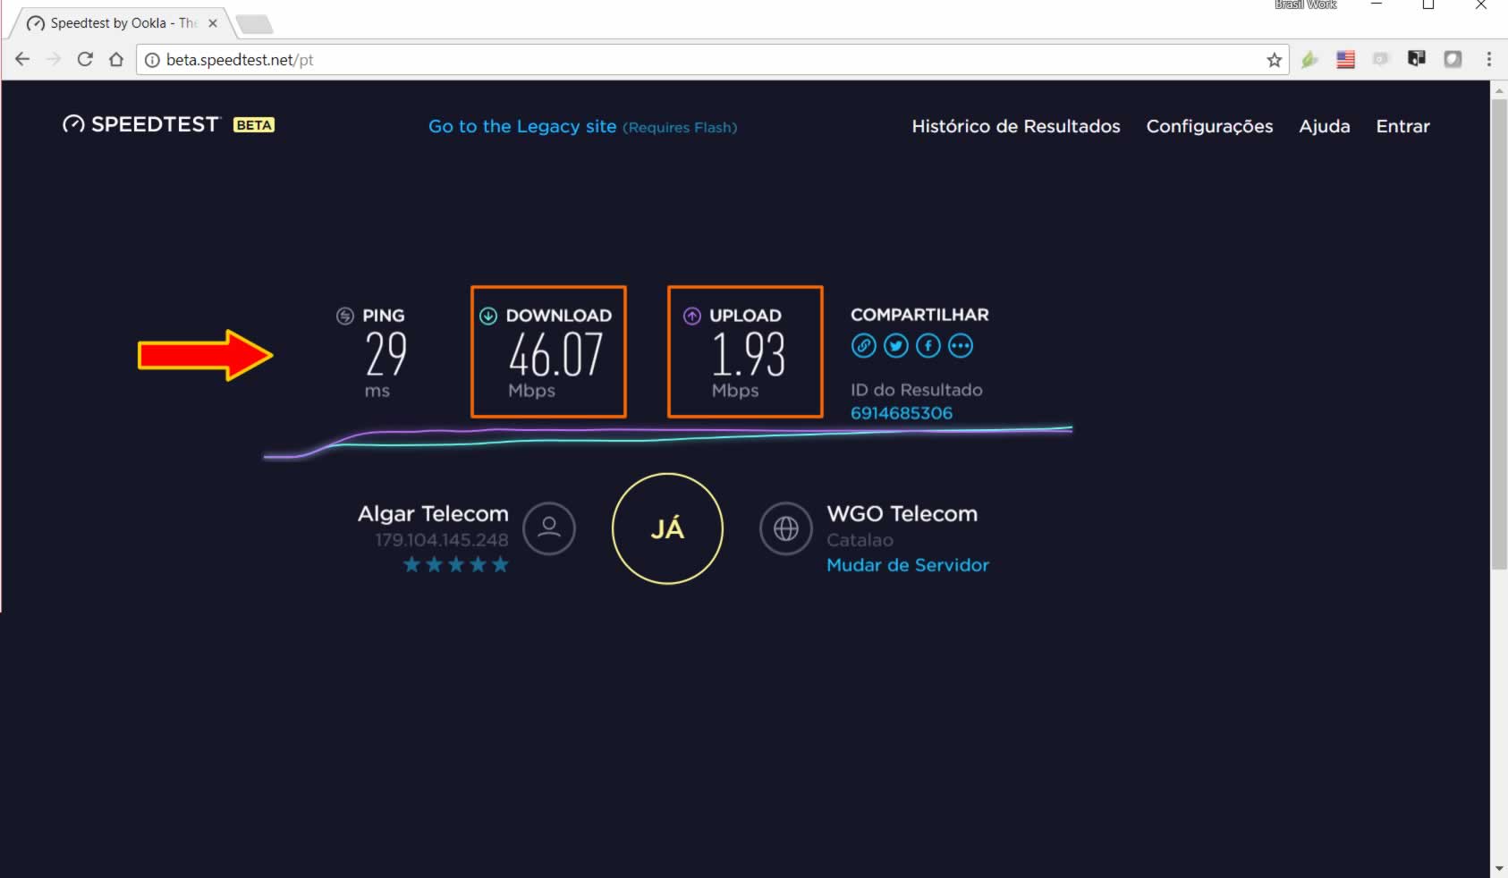Image resolution: width=1508 pixels, height=878 pixels.
Task: Open the dark squares extension icon
Action: [x=1417, y=59]
